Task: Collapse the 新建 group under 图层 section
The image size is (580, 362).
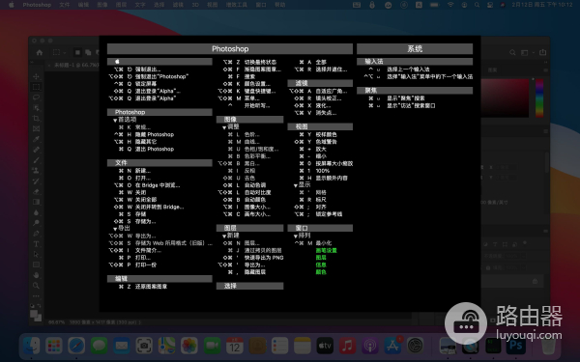Action: pos(224,237)
